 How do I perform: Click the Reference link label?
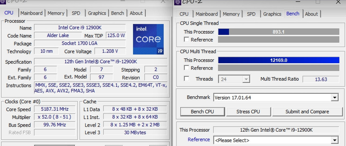tap(199, 139)
